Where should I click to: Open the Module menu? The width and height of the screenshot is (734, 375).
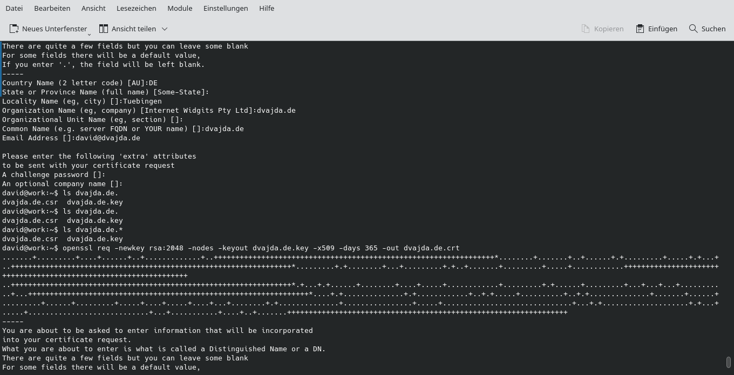point(180,8)
